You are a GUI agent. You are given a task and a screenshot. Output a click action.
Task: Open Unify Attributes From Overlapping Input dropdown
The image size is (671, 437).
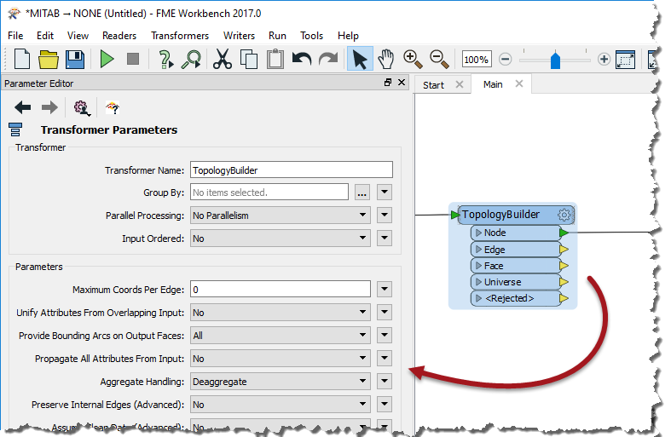tap(281, 312)
